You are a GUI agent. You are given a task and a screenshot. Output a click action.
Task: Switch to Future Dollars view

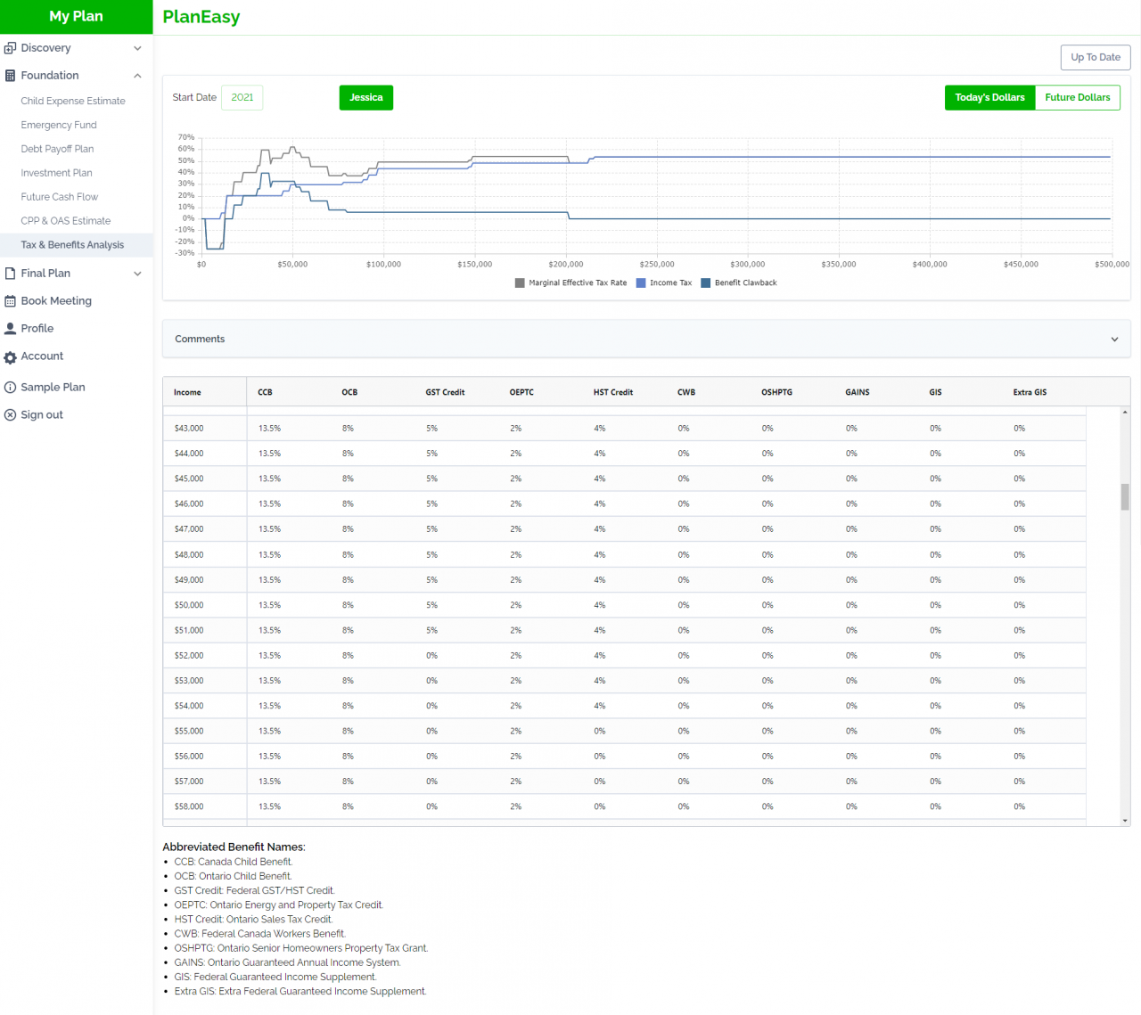point(1077,98)
